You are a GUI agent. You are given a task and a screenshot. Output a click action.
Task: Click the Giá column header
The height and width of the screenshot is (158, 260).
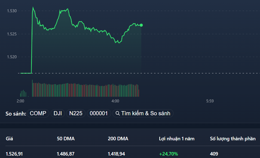coord(9,139)
